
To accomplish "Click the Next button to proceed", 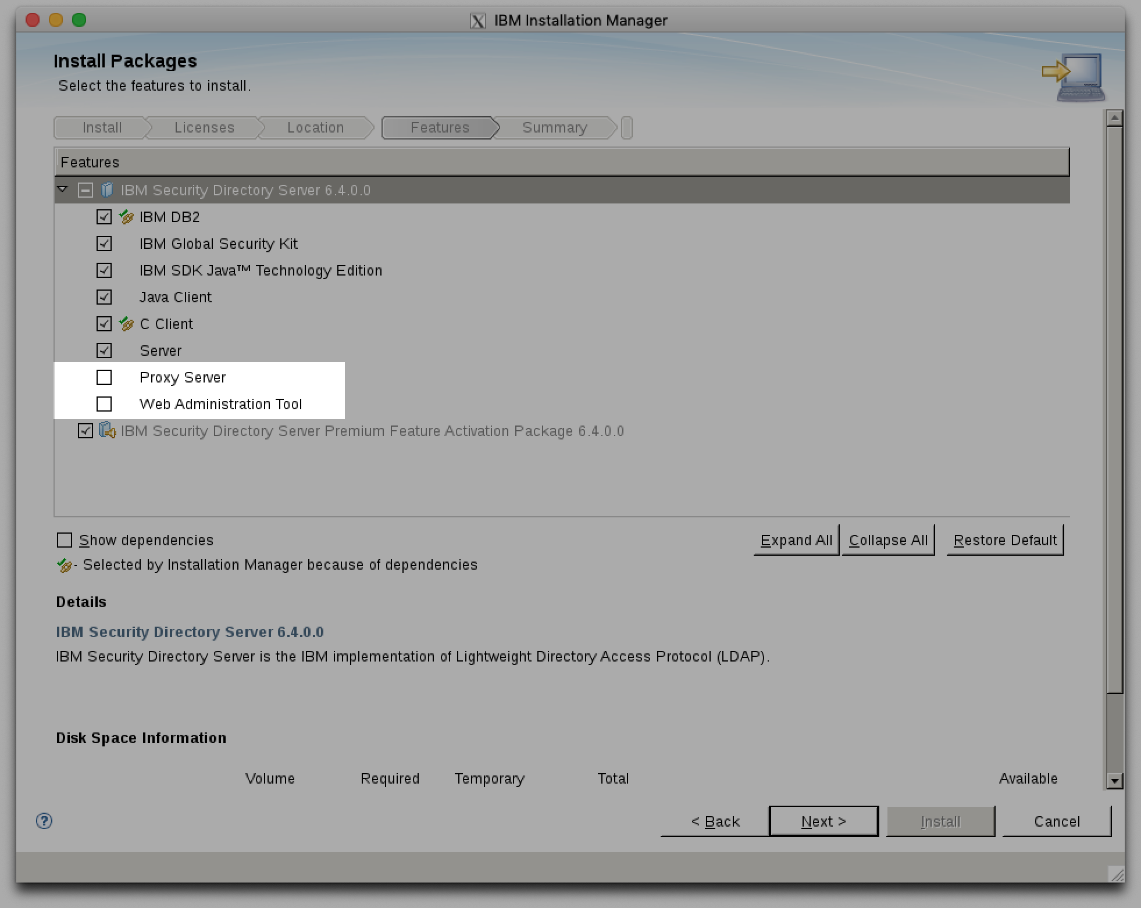I will pyautogui.click(x=823, y=821).
